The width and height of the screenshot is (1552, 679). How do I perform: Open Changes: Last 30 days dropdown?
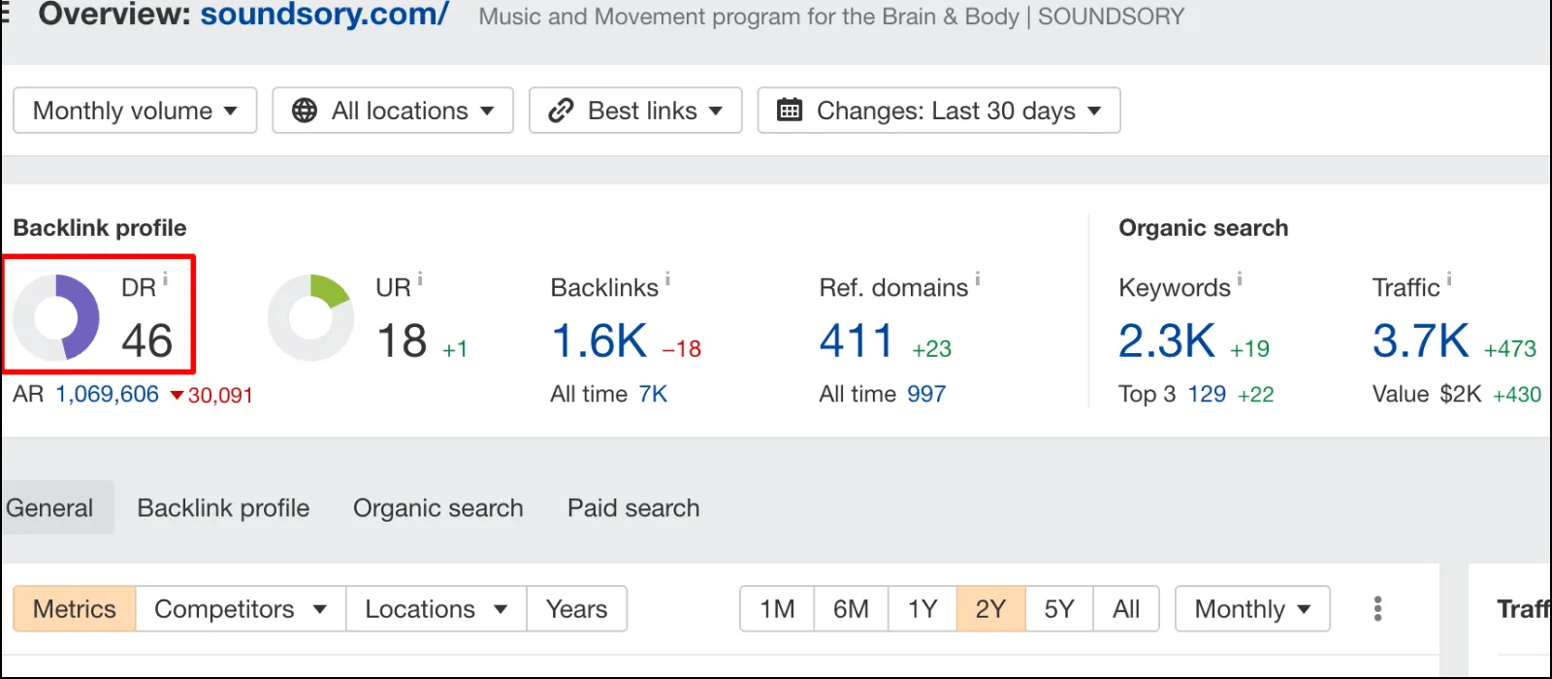pyautogui.click(x=939, y=111)
